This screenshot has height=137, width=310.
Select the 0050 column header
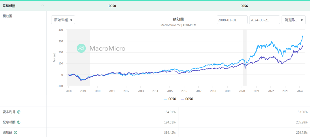click(112, 6)
